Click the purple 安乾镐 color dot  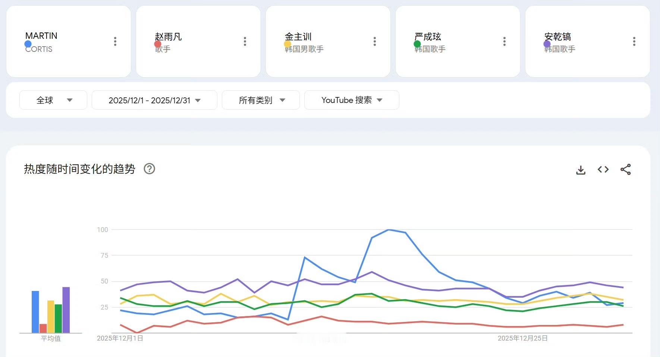click(547, 44)
